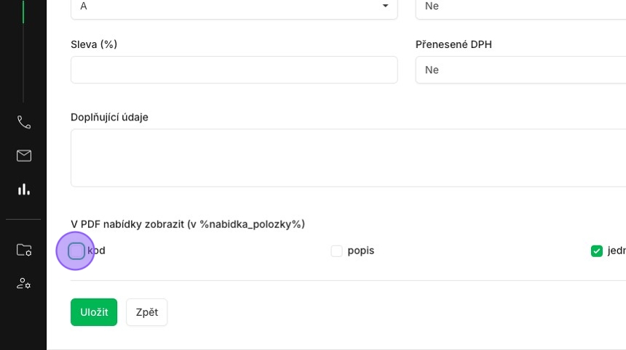
Task: Open the Přenesené DPH dropdown showing Ne
Action: point(520,70)
